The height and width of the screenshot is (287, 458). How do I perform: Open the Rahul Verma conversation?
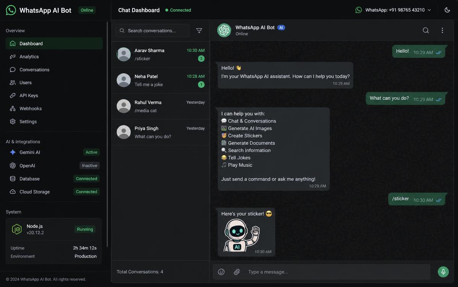point(160,106)
